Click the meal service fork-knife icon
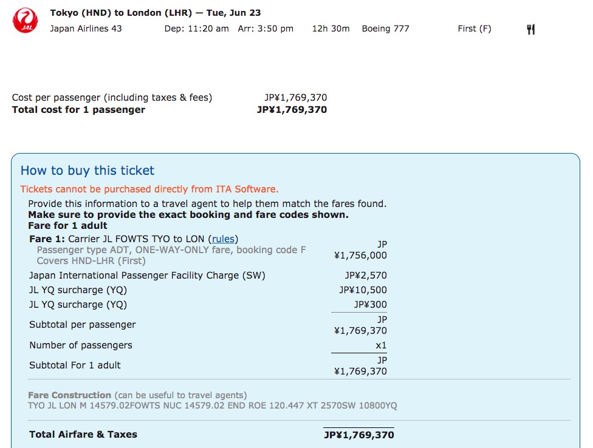 (530, 29)
